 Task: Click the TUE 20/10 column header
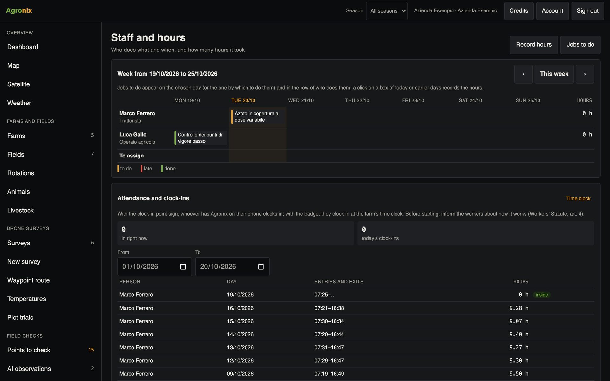pos(243,101)
